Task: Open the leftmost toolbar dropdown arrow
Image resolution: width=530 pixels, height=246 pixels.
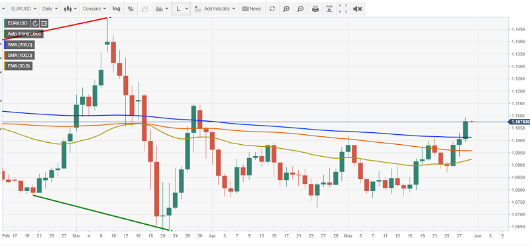Action: pyautogui.click(x=3, y=9)
